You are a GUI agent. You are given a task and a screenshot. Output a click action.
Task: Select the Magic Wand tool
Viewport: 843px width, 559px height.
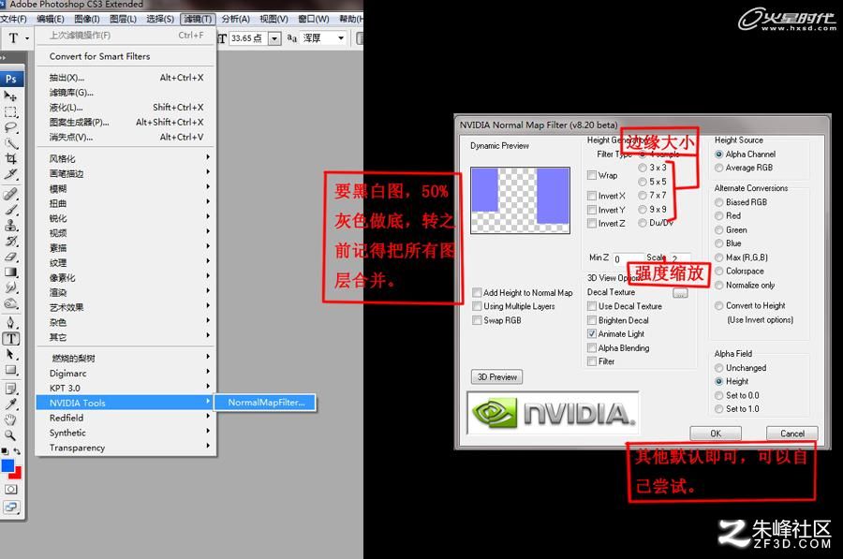[x=10, y=143]
